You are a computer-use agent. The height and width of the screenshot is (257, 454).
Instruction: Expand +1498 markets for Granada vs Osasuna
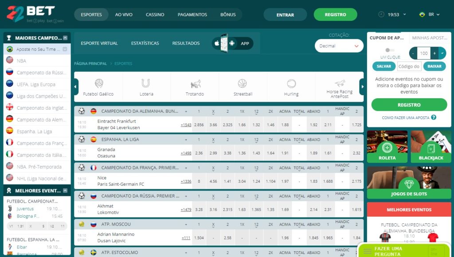186,153
